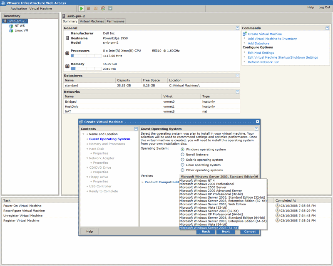The height and width of the screenshot is (266, 333).
Task: Click the Memory usage bar
Action: coord(86,69)
